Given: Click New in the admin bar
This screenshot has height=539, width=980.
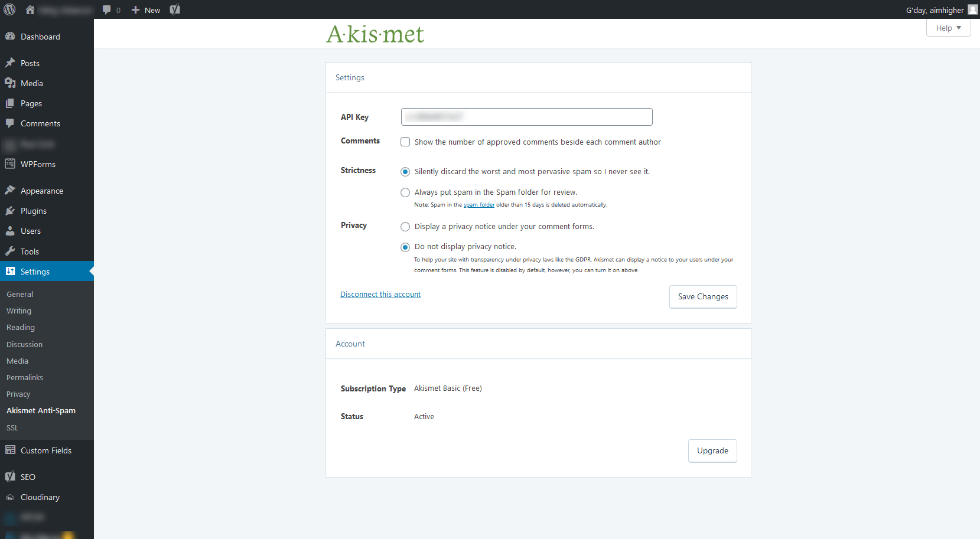Looking at the screenshot, I should pyautogui.click(x=152, y=10).
